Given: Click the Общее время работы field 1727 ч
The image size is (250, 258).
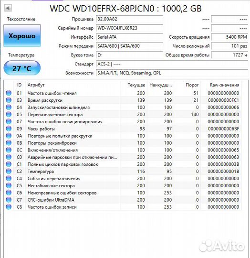Looking at the screenshot, I should click(x=229, y=55).
